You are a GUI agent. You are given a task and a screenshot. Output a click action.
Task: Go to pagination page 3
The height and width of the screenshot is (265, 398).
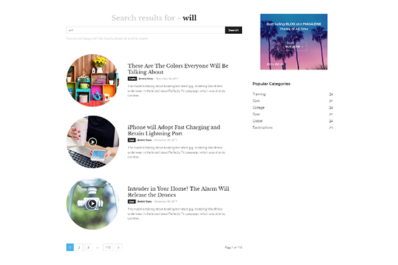point(88,247)
